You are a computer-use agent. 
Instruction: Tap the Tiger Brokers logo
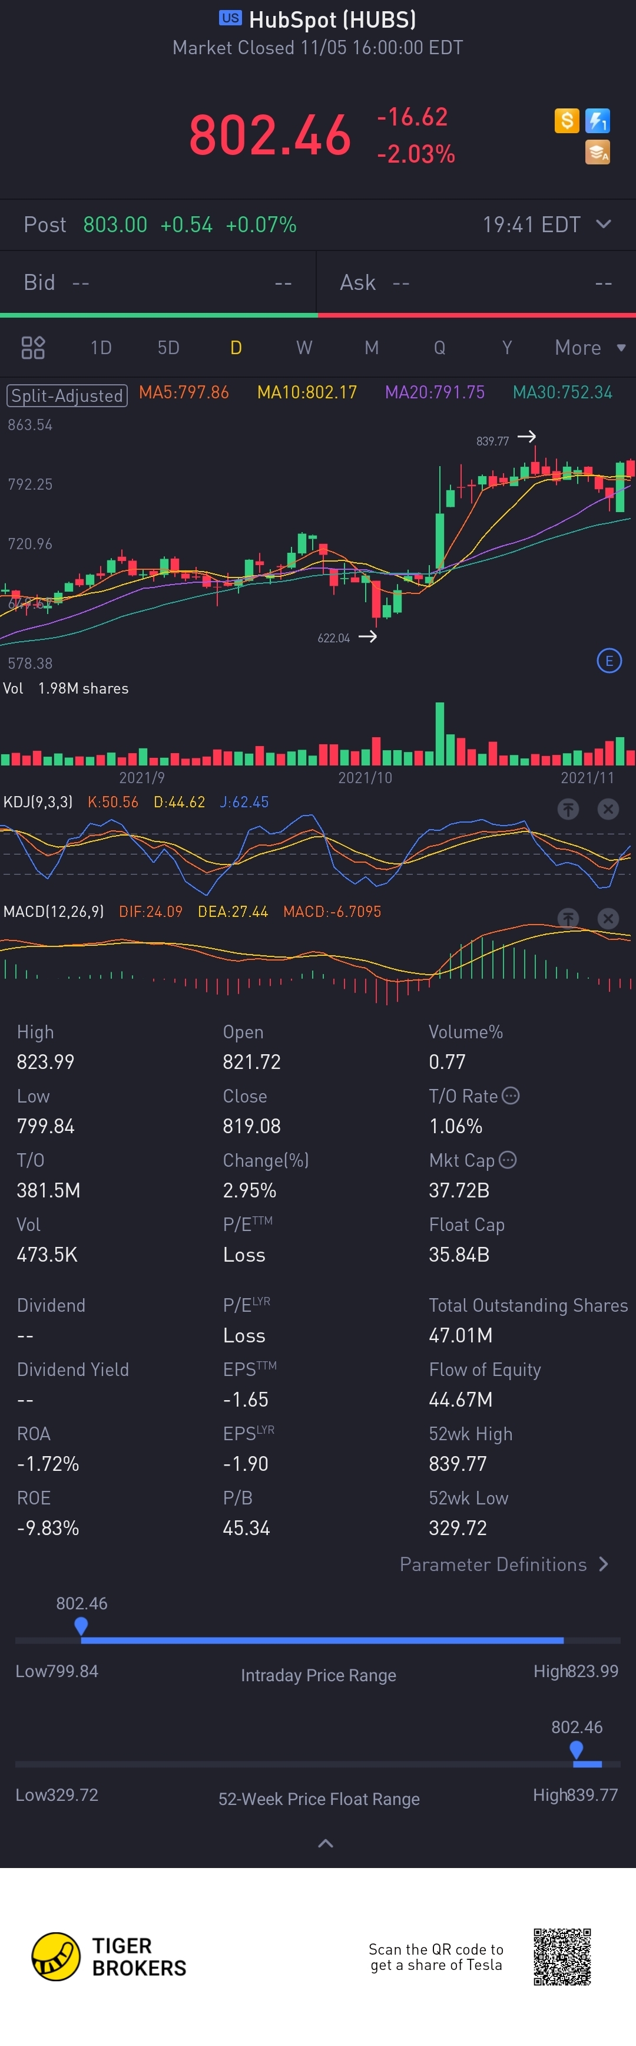[x=109, y=1956]
